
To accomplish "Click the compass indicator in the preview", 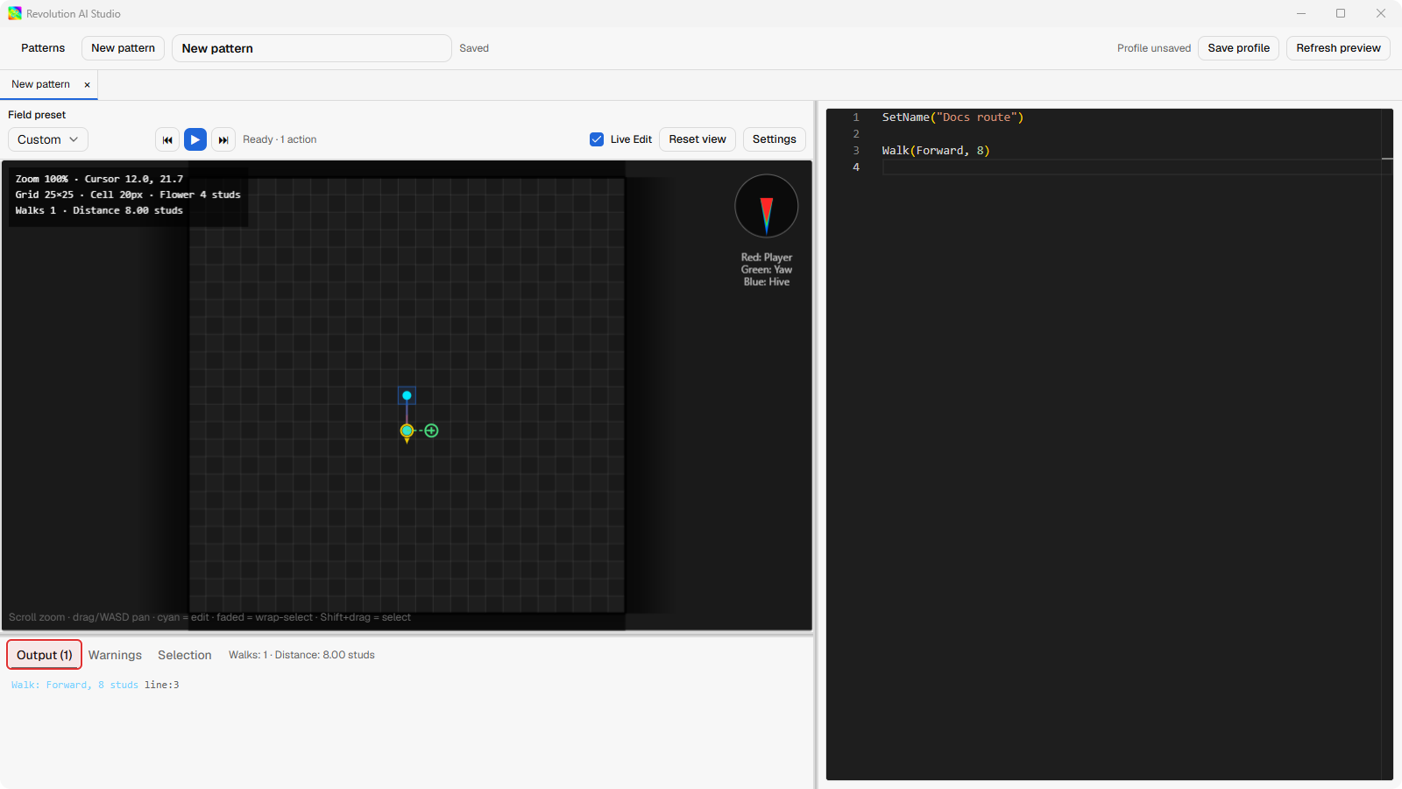I will tap(767, 206).
